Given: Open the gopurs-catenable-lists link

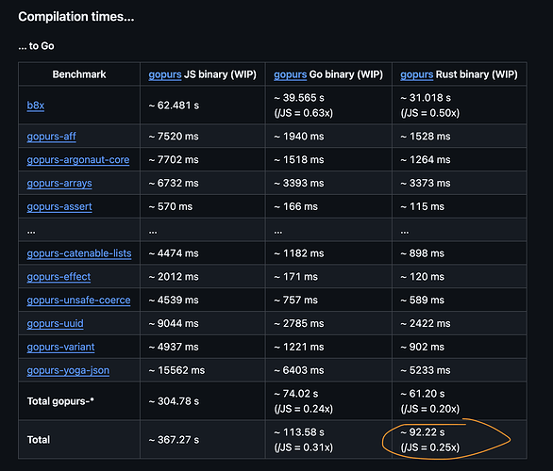Looking at the screenshot, I should click(x=79, y=253).
